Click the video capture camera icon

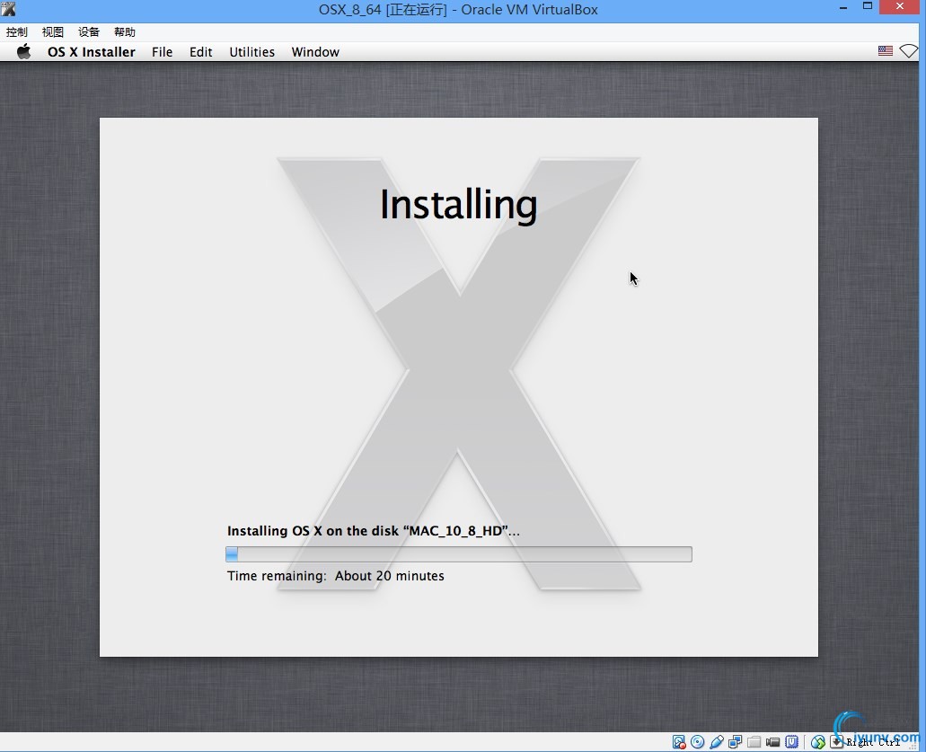pyautogui.click(x=773, y=742)
